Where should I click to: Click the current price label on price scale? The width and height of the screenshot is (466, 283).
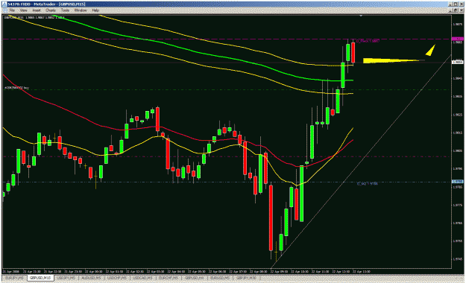(x=457, y=62)
